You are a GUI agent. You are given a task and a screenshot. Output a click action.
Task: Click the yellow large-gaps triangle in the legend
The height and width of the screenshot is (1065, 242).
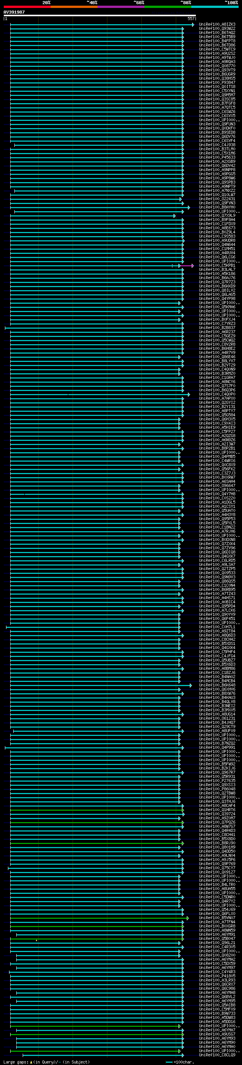coord(31,1062)
